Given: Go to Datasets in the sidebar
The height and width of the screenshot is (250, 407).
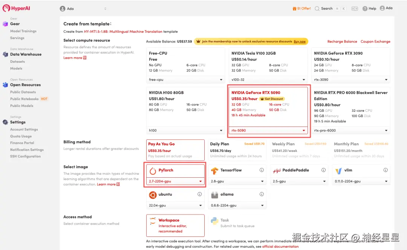Looking at the screenshot, I should [17, 62].
